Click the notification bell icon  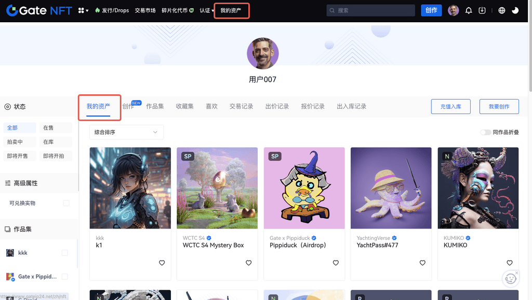point(469,10)
